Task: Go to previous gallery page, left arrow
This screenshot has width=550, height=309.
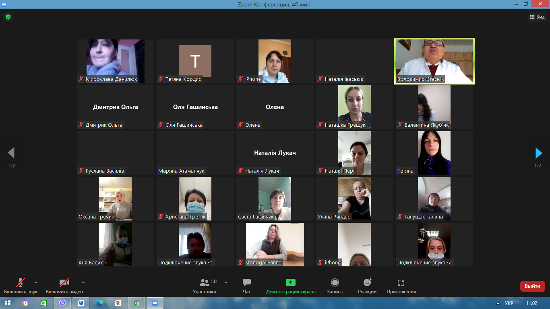Action: click(11, 153)
